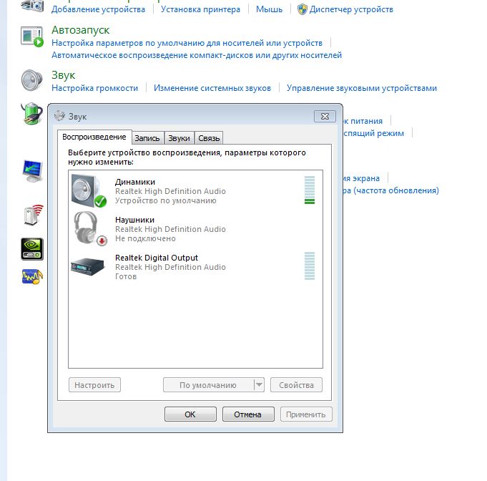Click Device Manager shield icon

click(302, 9)
